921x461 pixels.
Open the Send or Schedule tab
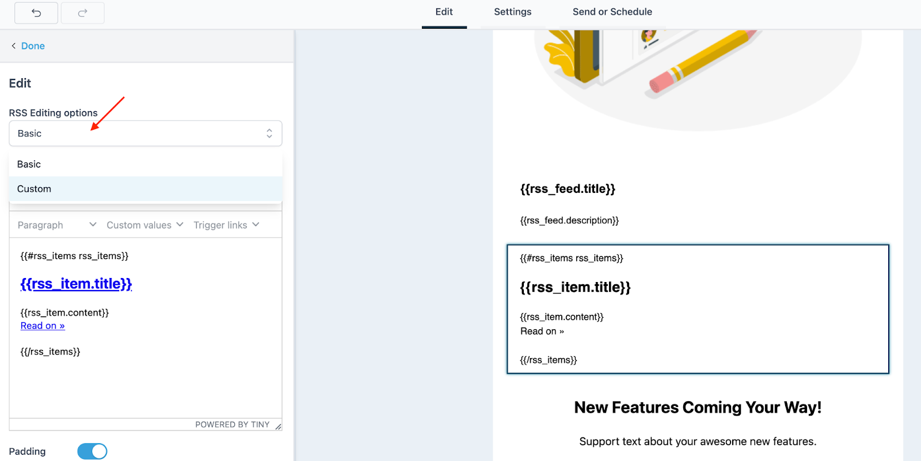612,12
